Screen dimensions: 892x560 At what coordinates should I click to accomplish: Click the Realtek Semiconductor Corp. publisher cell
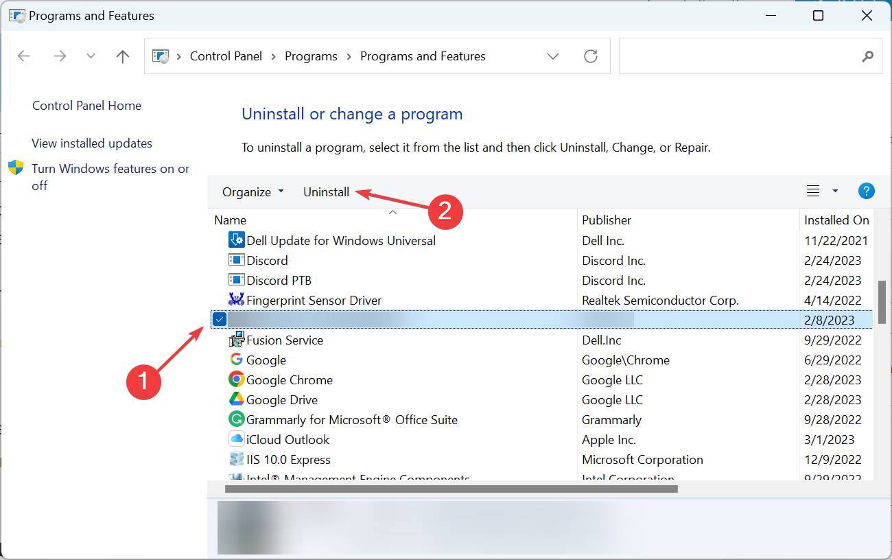(660, 300)
